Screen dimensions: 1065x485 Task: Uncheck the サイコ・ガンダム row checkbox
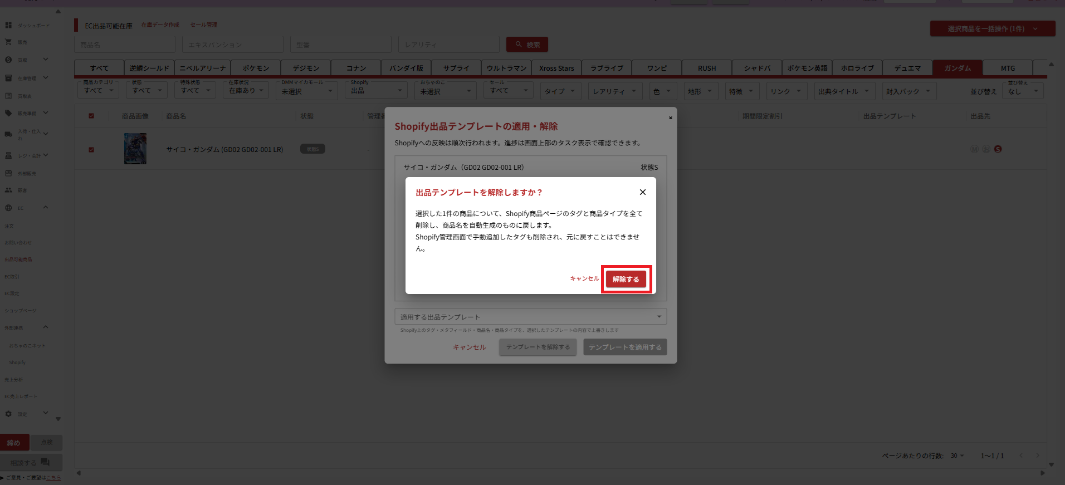click(91, 149)
